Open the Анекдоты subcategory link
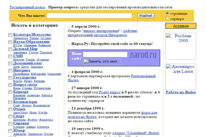The image size is (206, 137). pos(20,134)
